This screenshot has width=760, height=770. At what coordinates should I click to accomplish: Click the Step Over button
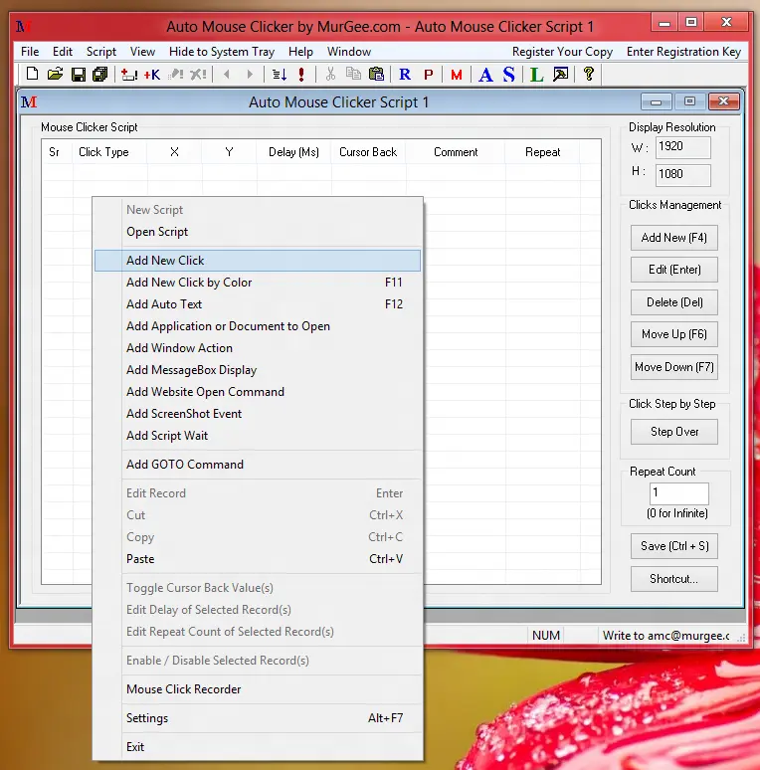coord(674,432)
